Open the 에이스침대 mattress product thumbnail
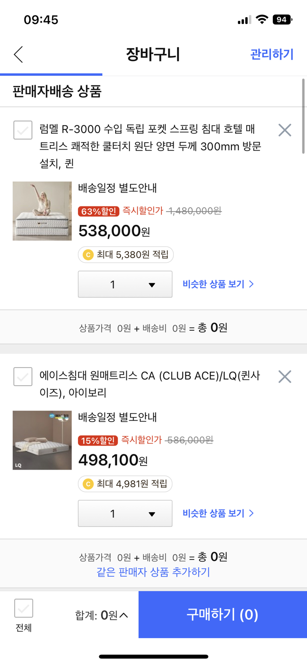307x665 pixels. tap(42, 440)
